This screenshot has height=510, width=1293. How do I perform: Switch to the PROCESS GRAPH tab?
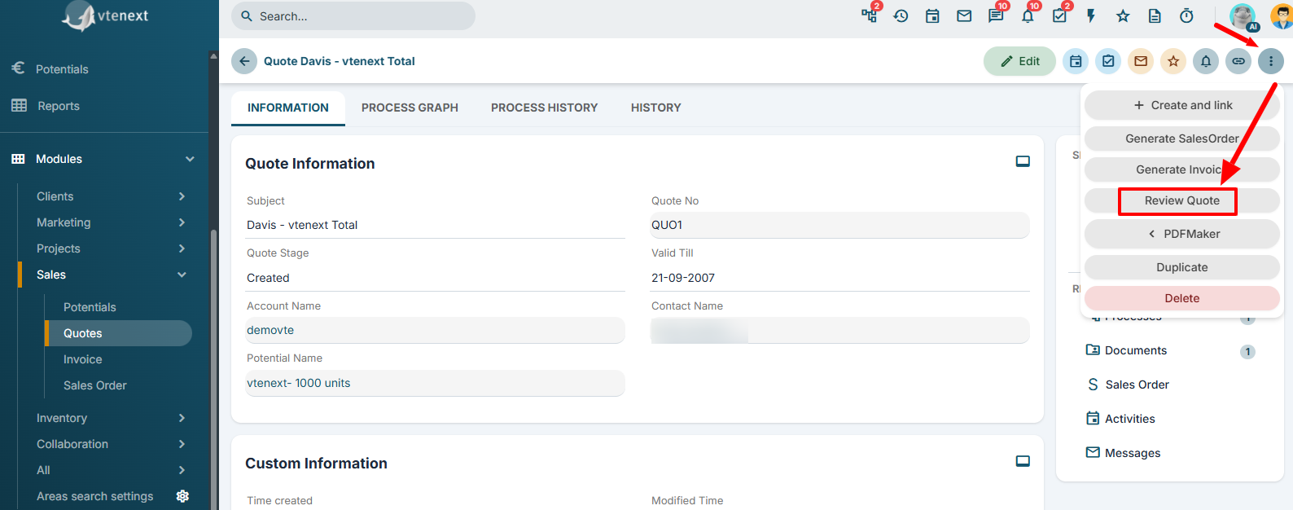[410, 108]
